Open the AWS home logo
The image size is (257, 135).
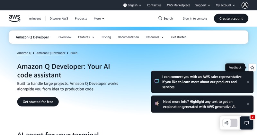click(14, 18)
